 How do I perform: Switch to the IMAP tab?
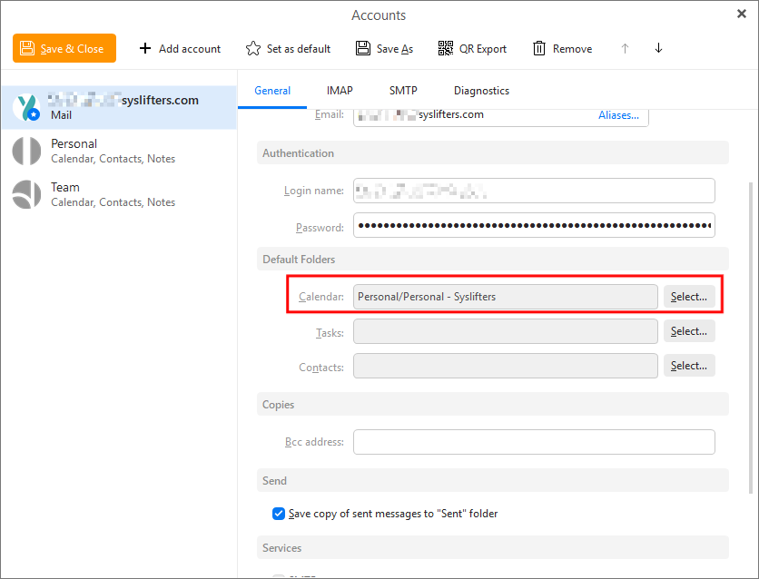coord(340,91)
